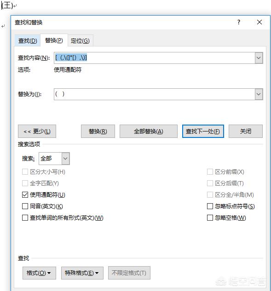Switch to the 查找(D) tab
This screenshot has width=271, height=291.
pos(28,40)
